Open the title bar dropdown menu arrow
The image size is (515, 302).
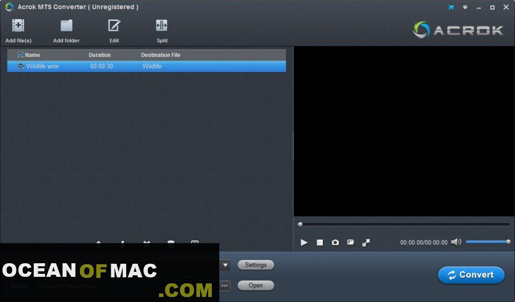[465, 7]
